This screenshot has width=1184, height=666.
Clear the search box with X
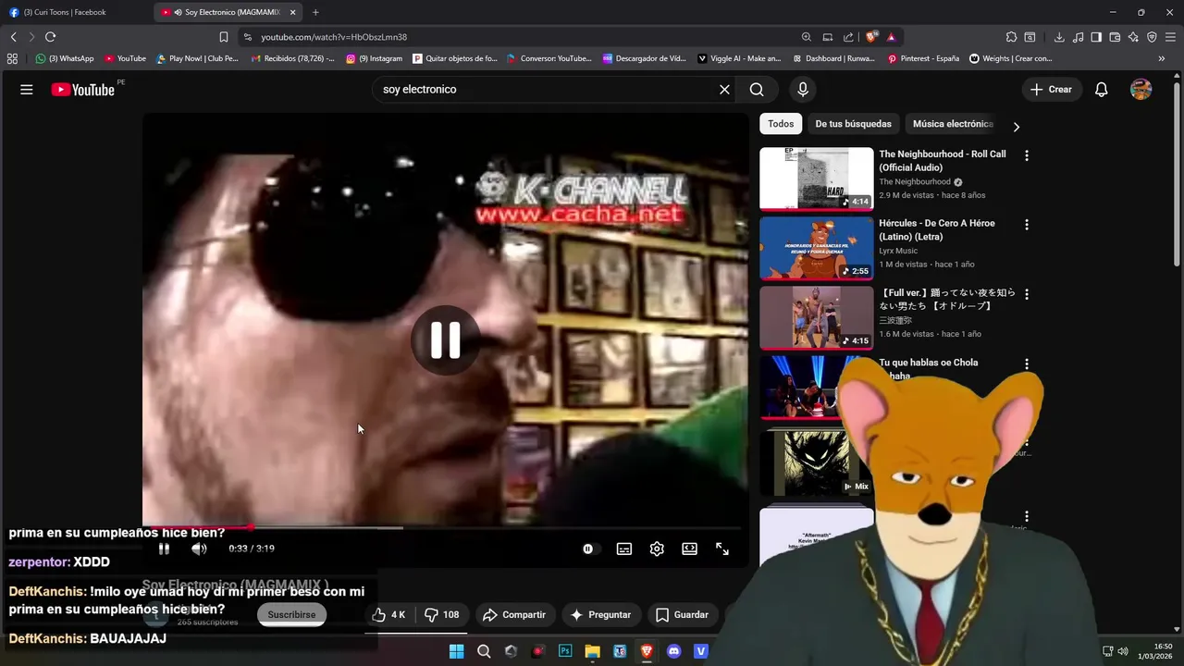(x=724, y=90)
